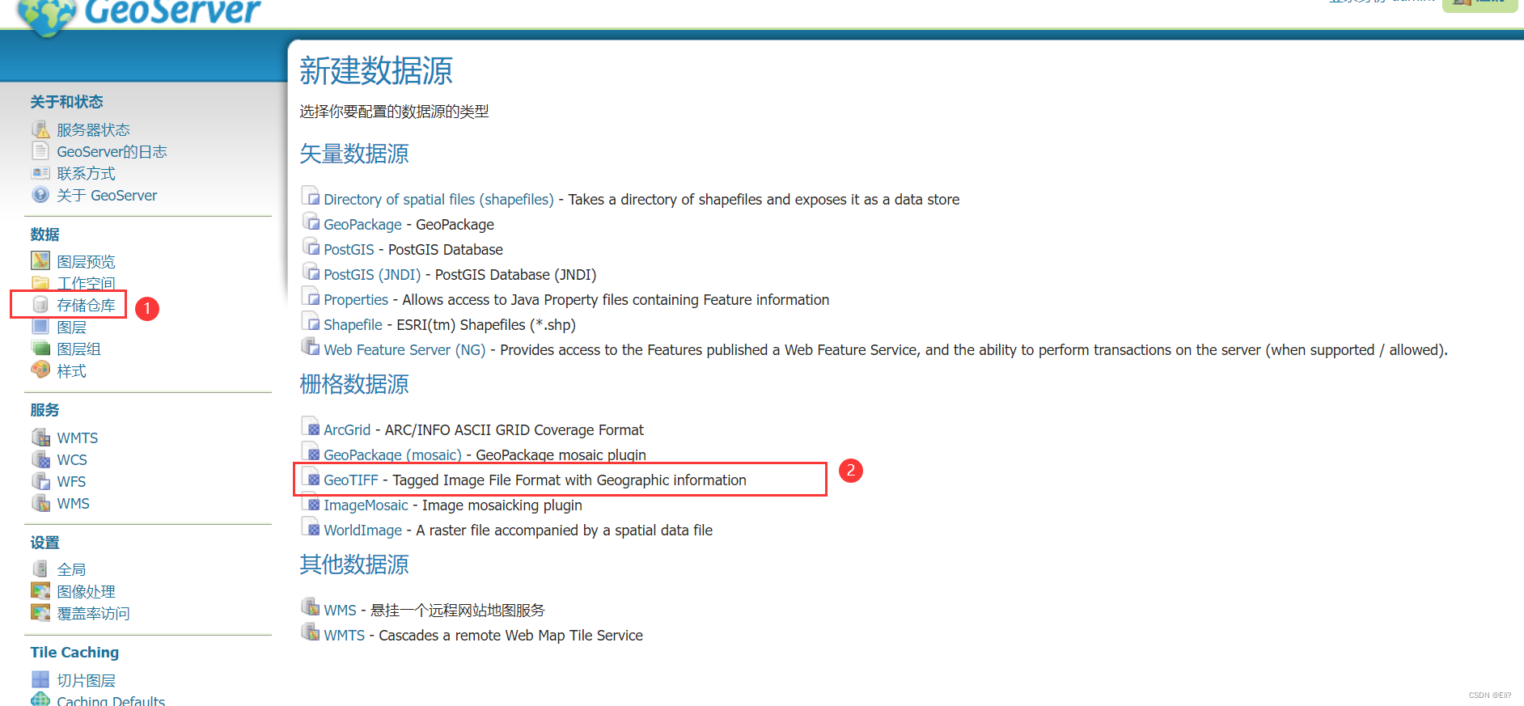Viewport: 1524px width, 706px height.
Task: Select Directory of spatial files (shapefiles) source
Action: 438,199
